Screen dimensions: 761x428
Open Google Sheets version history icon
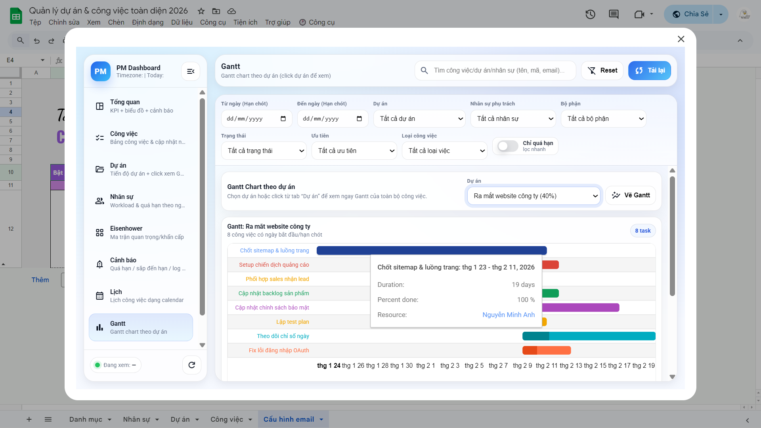click(x=590, y=15)
